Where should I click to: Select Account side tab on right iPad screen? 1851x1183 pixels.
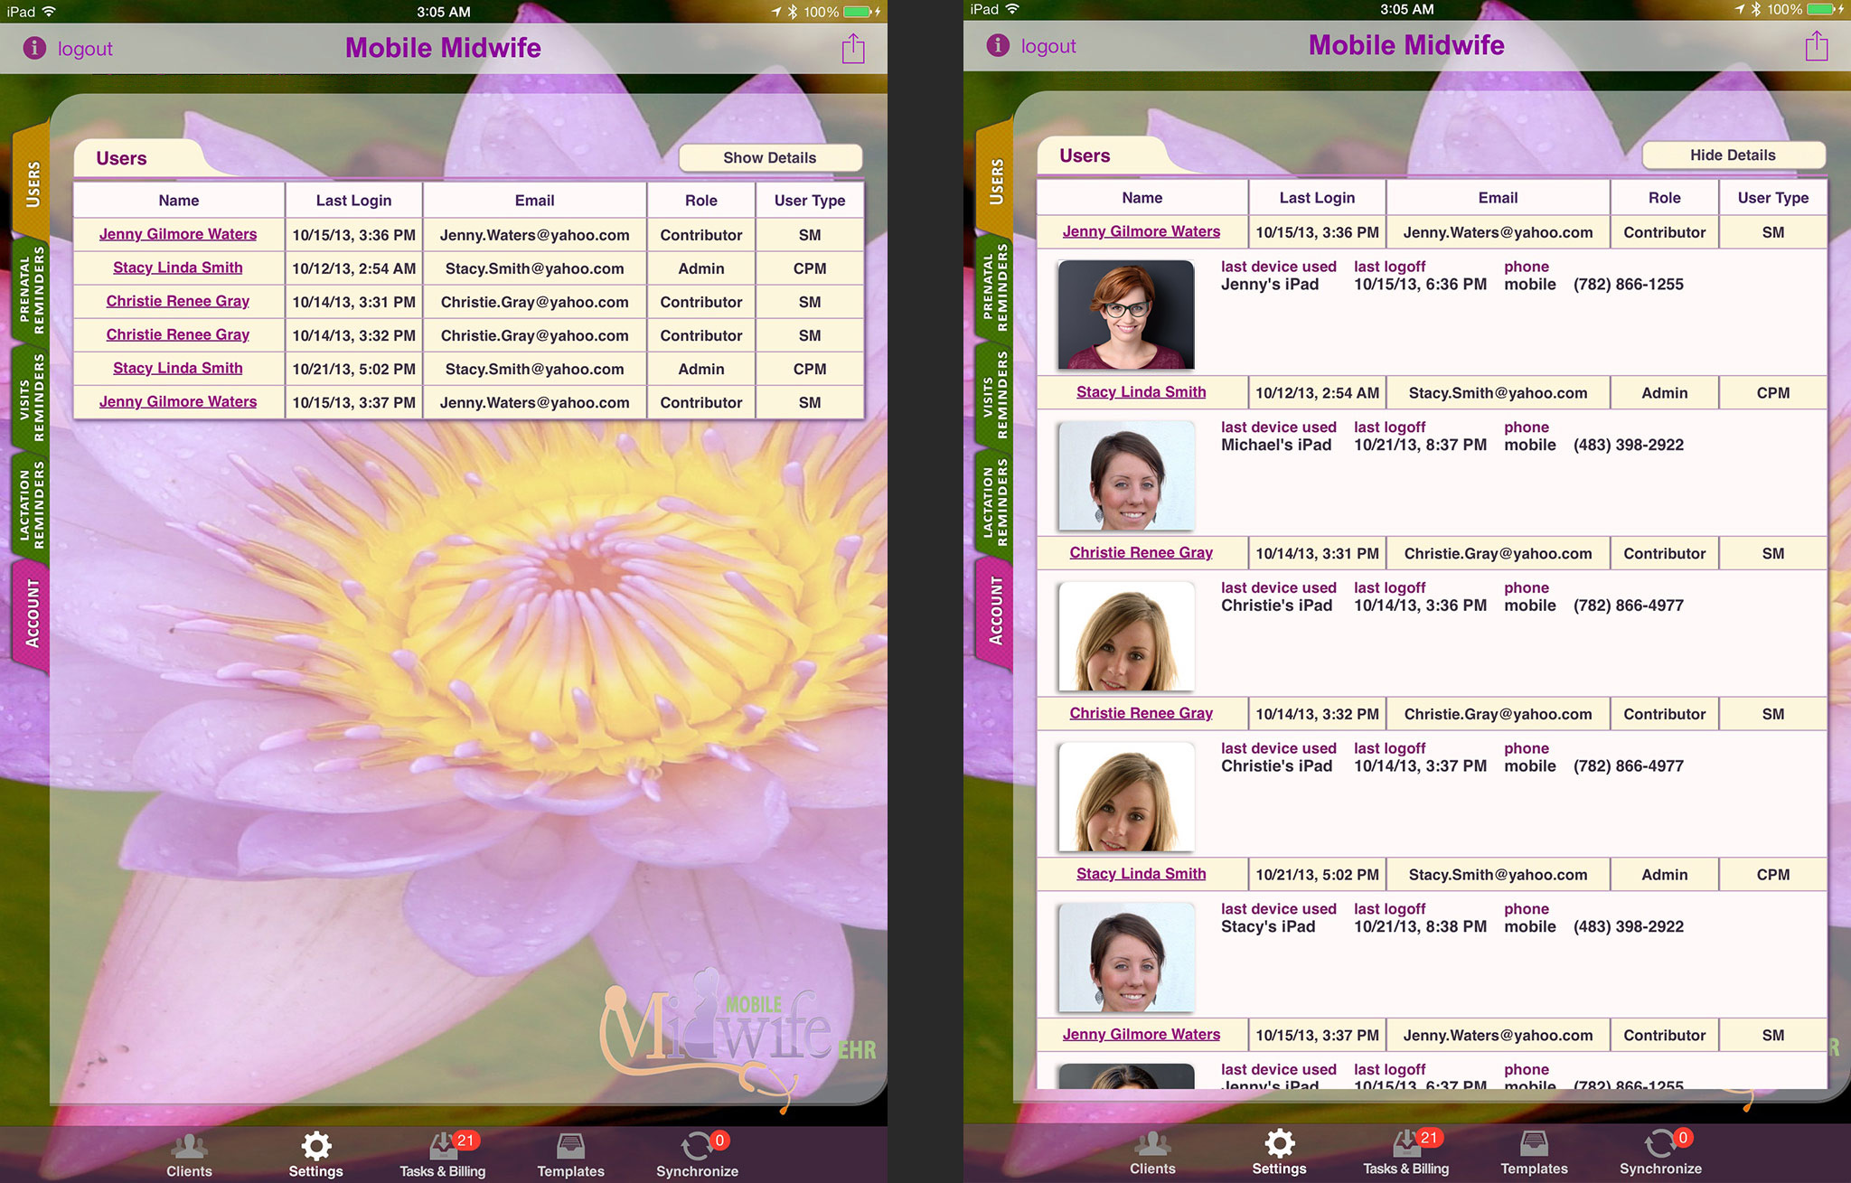996,611
